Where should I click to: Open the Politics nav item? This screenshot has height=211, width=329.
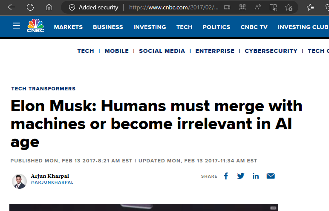pyautogui.click(x=216, y=27)
